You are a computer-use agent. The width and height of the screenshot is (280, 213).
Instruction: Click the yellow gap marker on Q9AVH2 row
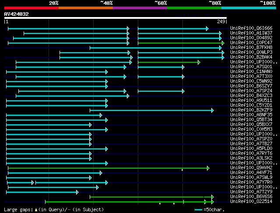(182, 170)
